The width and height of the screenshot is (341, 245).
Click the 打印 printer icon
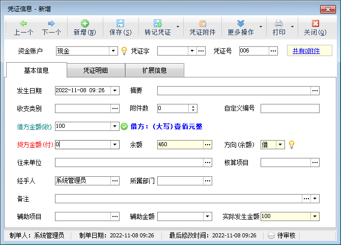(279, 23)
